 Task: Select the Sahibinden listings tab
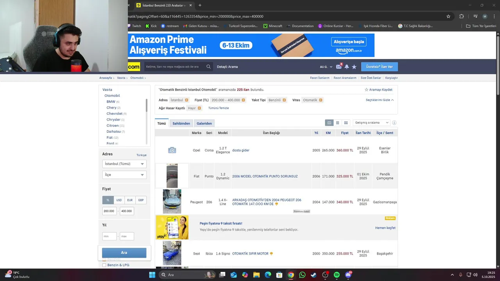(x=181, y=123)
